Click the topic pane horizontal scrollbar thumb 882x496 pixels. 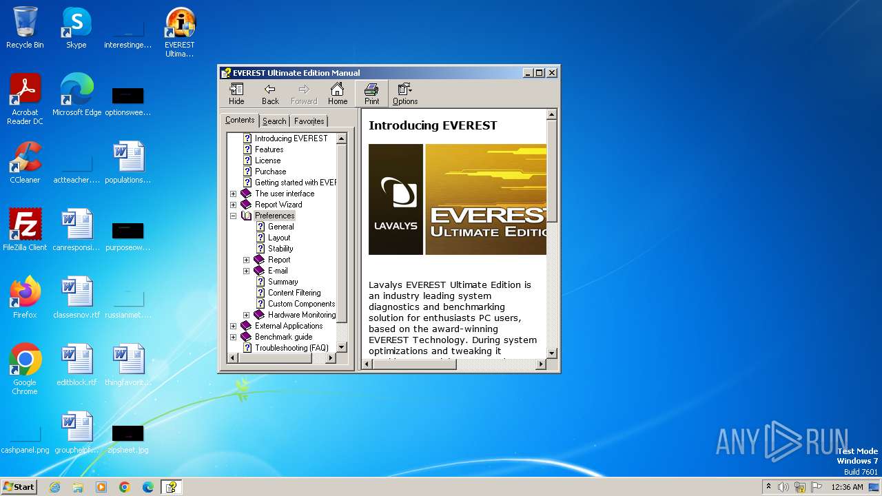click(x=414, y=364)
